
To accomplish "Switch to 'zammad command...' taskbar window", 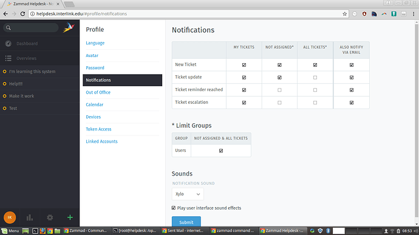I will click(233, 231).
